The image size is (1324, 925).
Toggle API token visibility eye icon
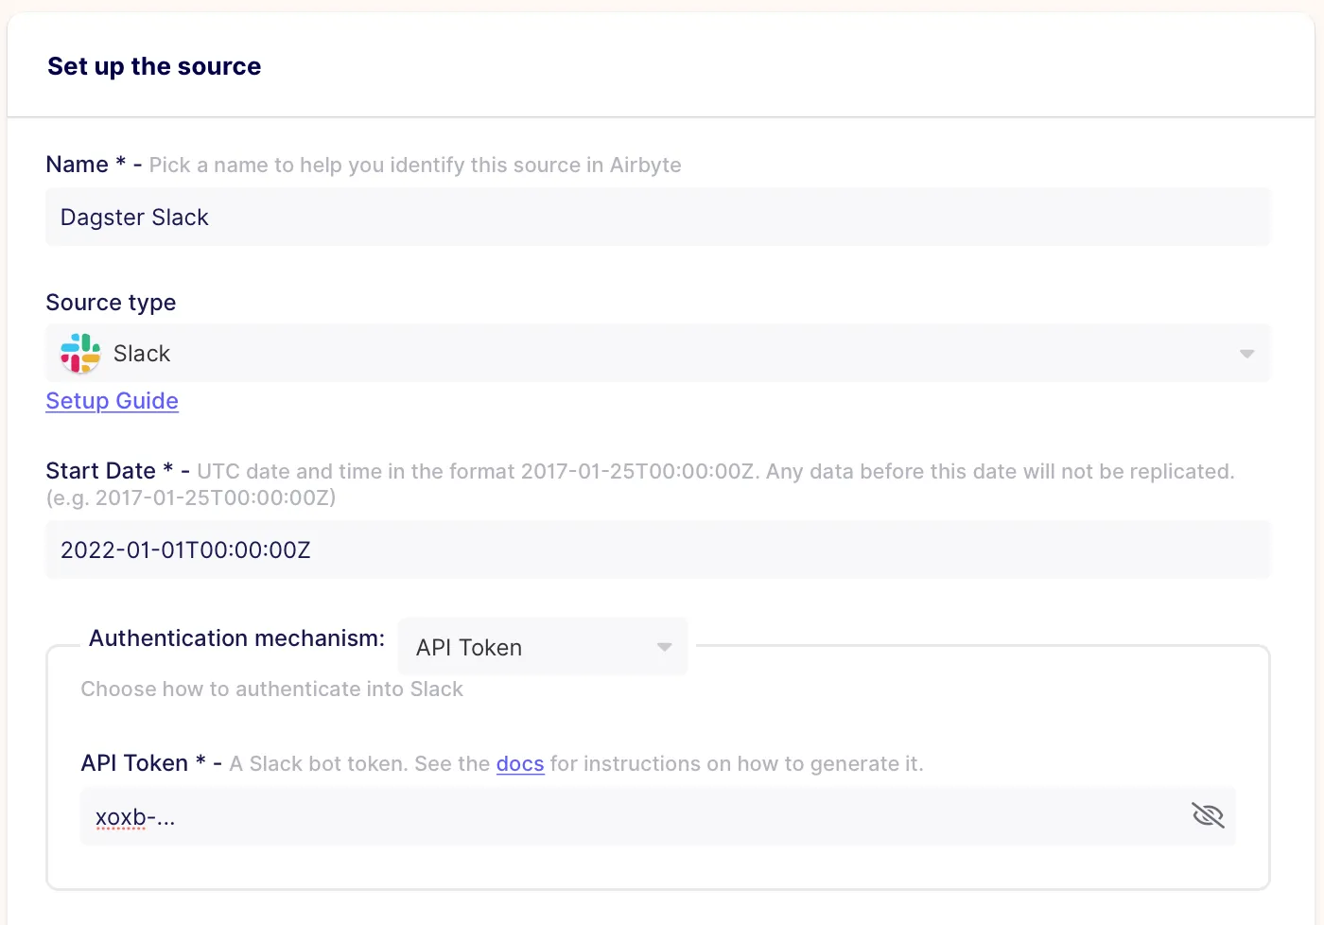tap(1208, 815)
